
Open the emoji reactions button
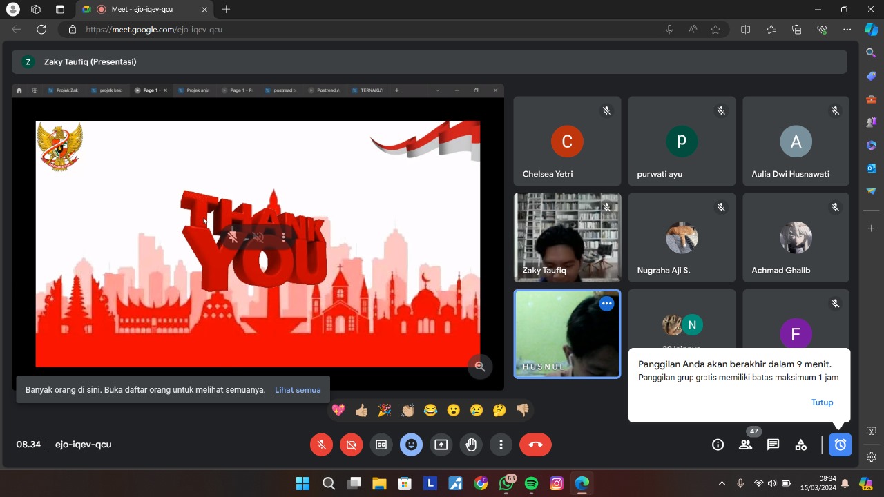coord(411,445)
